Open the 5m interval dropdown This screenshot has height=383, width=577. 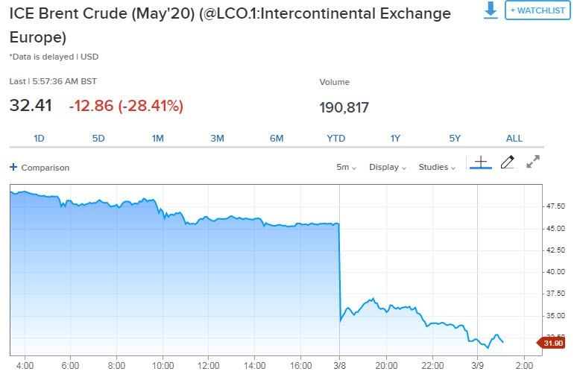point(346,168)
